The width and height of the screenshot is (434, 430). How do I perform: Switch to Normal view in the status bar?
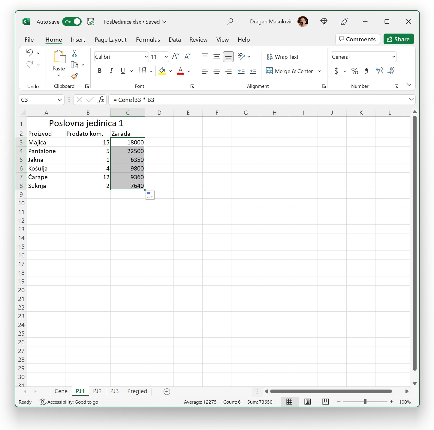coord(289,402)
